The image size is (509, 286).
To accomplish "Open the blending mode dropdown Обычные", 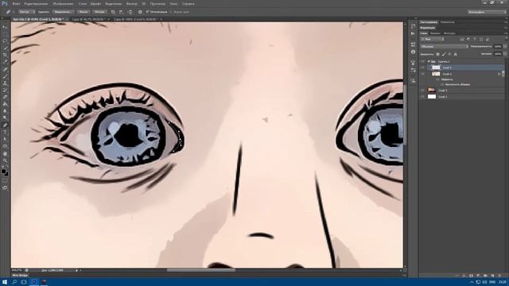I will pyautogui.click(x=445, y=46).
